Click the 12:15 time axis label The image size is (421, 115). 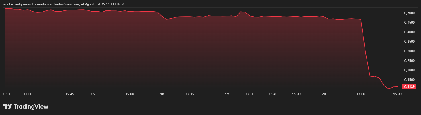pos(190,94)
